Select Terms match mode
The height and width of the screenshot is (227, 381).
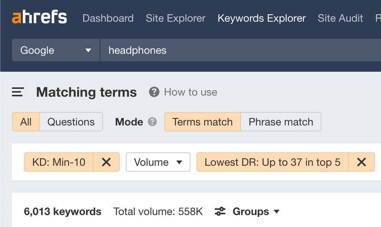coord(202,122)
